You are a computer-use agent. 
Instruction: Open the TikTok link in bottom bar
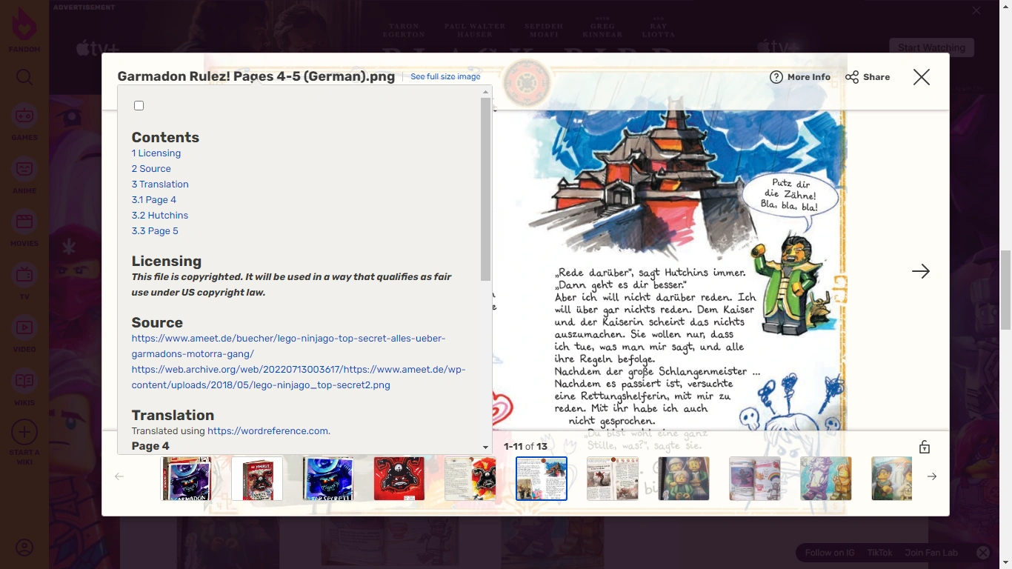(880, 553)
